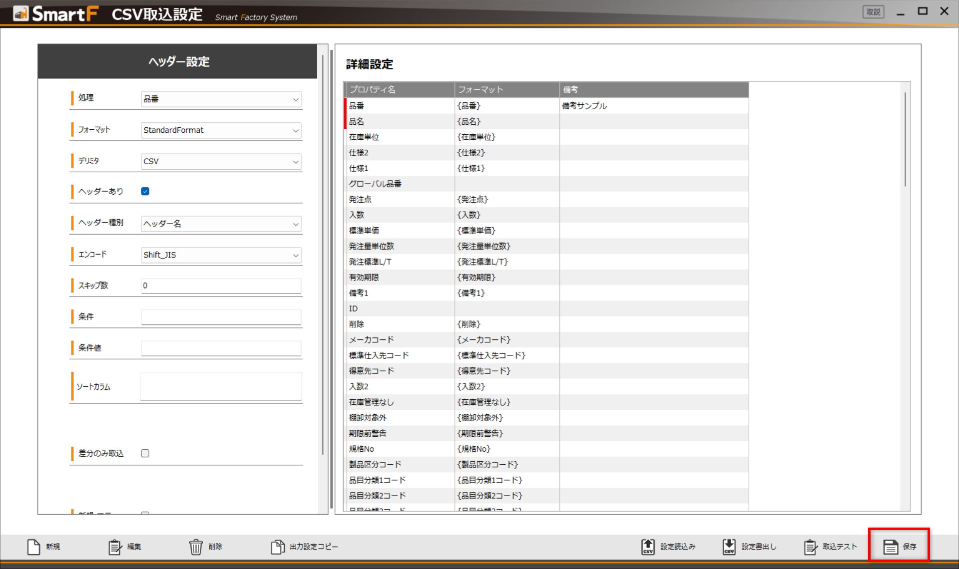This screenshot has width=959, height=569.
Task: Click the 詳細設定 vertical scrollbar
Action: coord(905,140)
